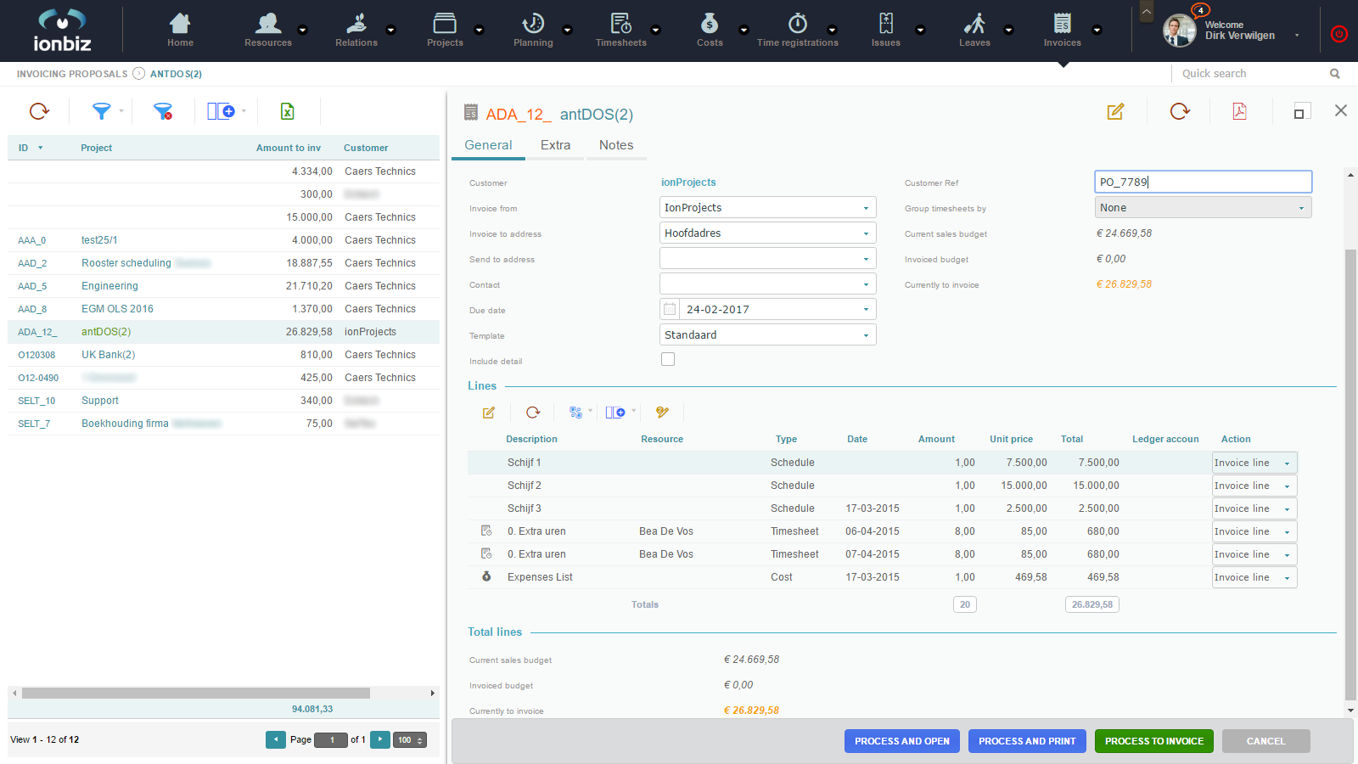Refresh the invoicing proposals list
Image resolution: width=1358 pixels, height=764 pixels.
(x=39, y=111)
